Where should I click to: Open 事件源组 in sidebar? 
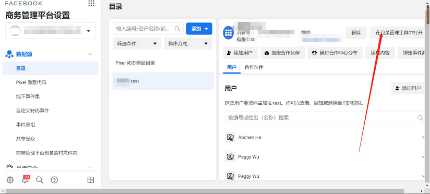(x=26, y=125)
